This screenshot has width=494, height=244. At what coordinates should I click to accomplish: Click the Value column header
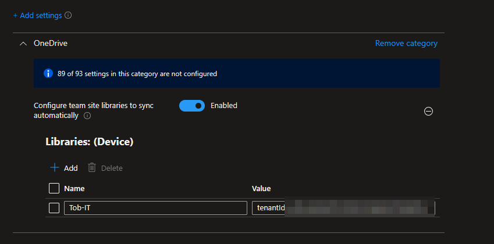pyautogui.click(x=261, y=188)
